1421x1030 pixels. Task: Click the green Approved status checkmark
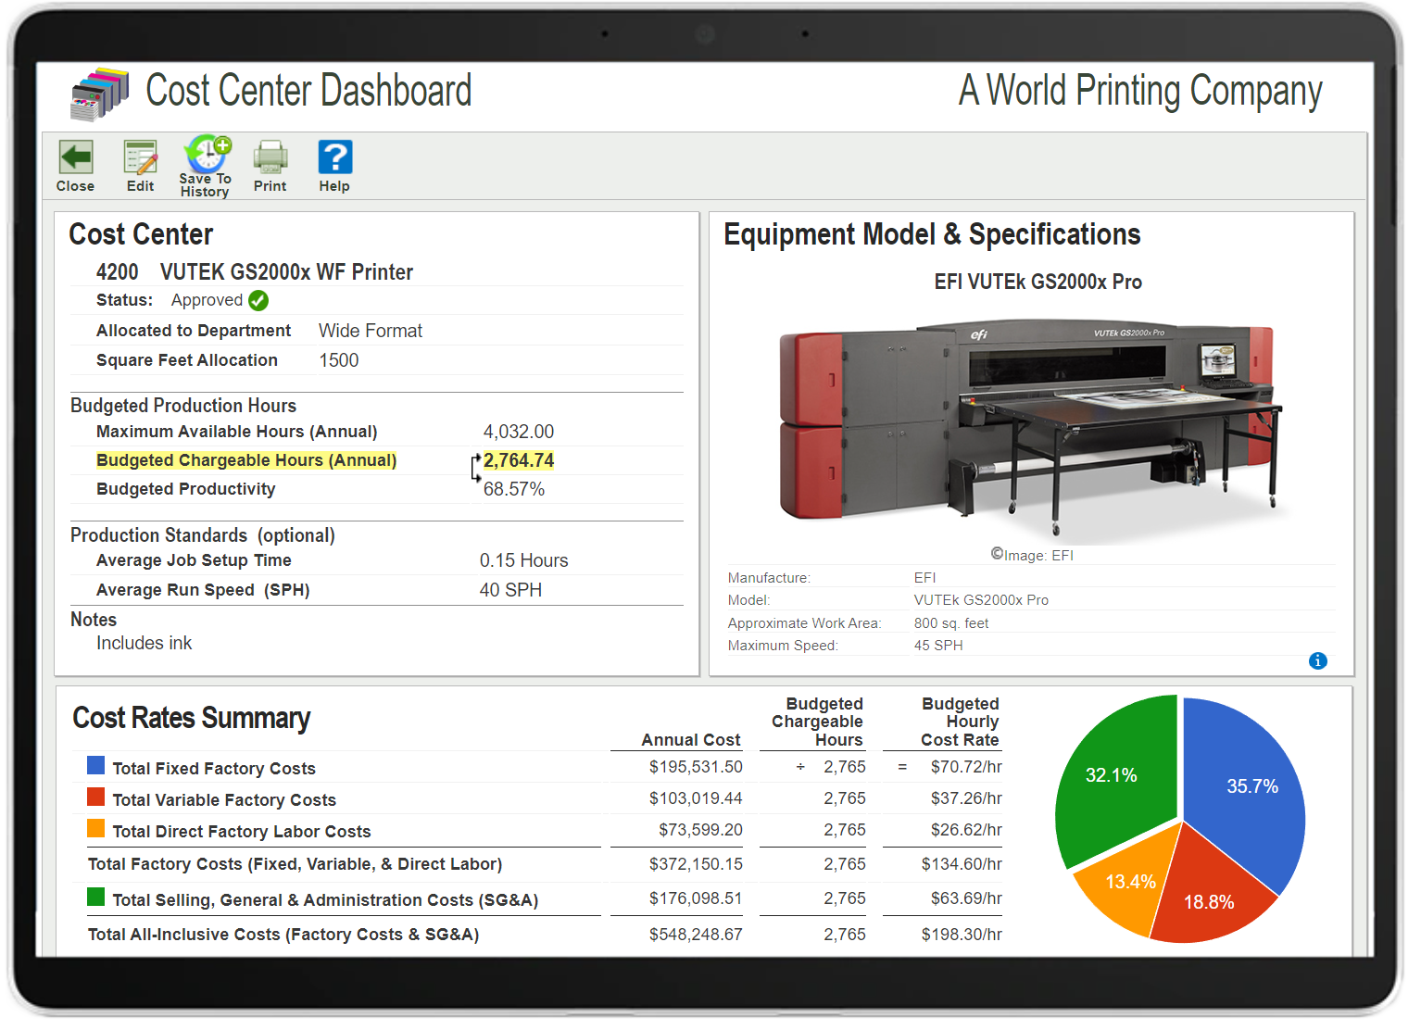(258, 300)
